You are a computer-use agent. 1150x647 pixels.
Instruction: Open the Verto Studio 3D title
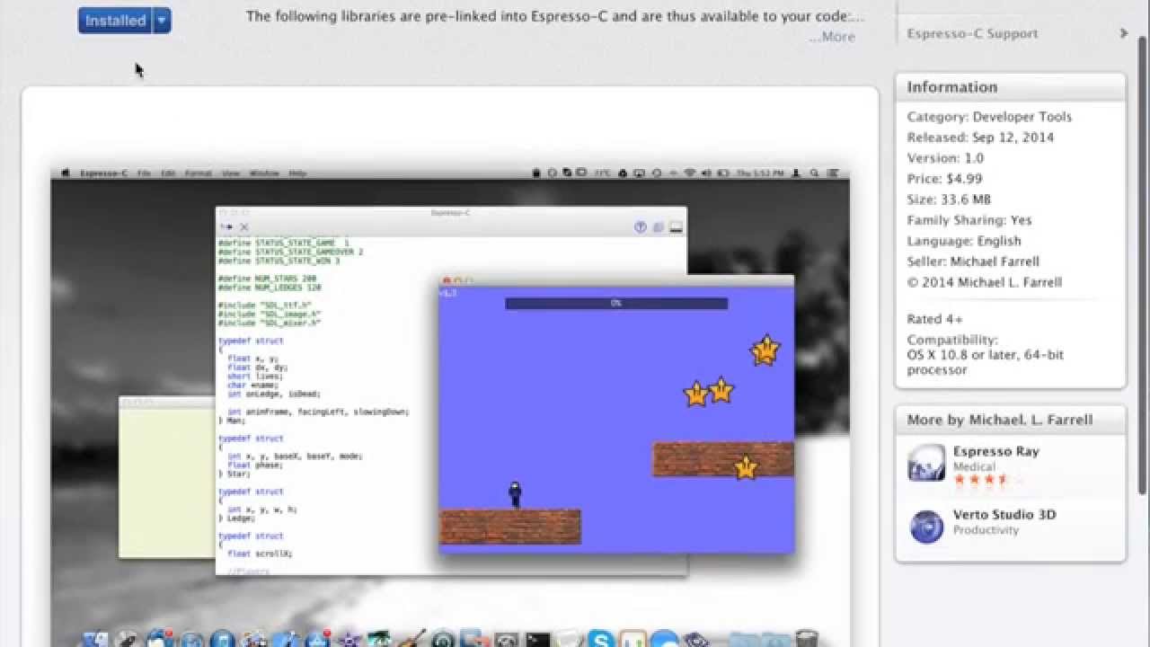point(1004,515)
